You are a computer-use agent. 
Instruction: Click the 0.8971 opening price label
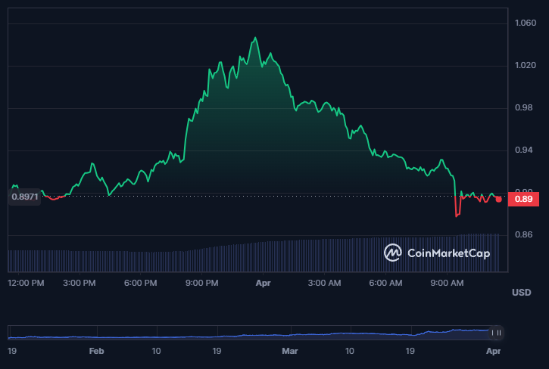(x=24, y=197)
